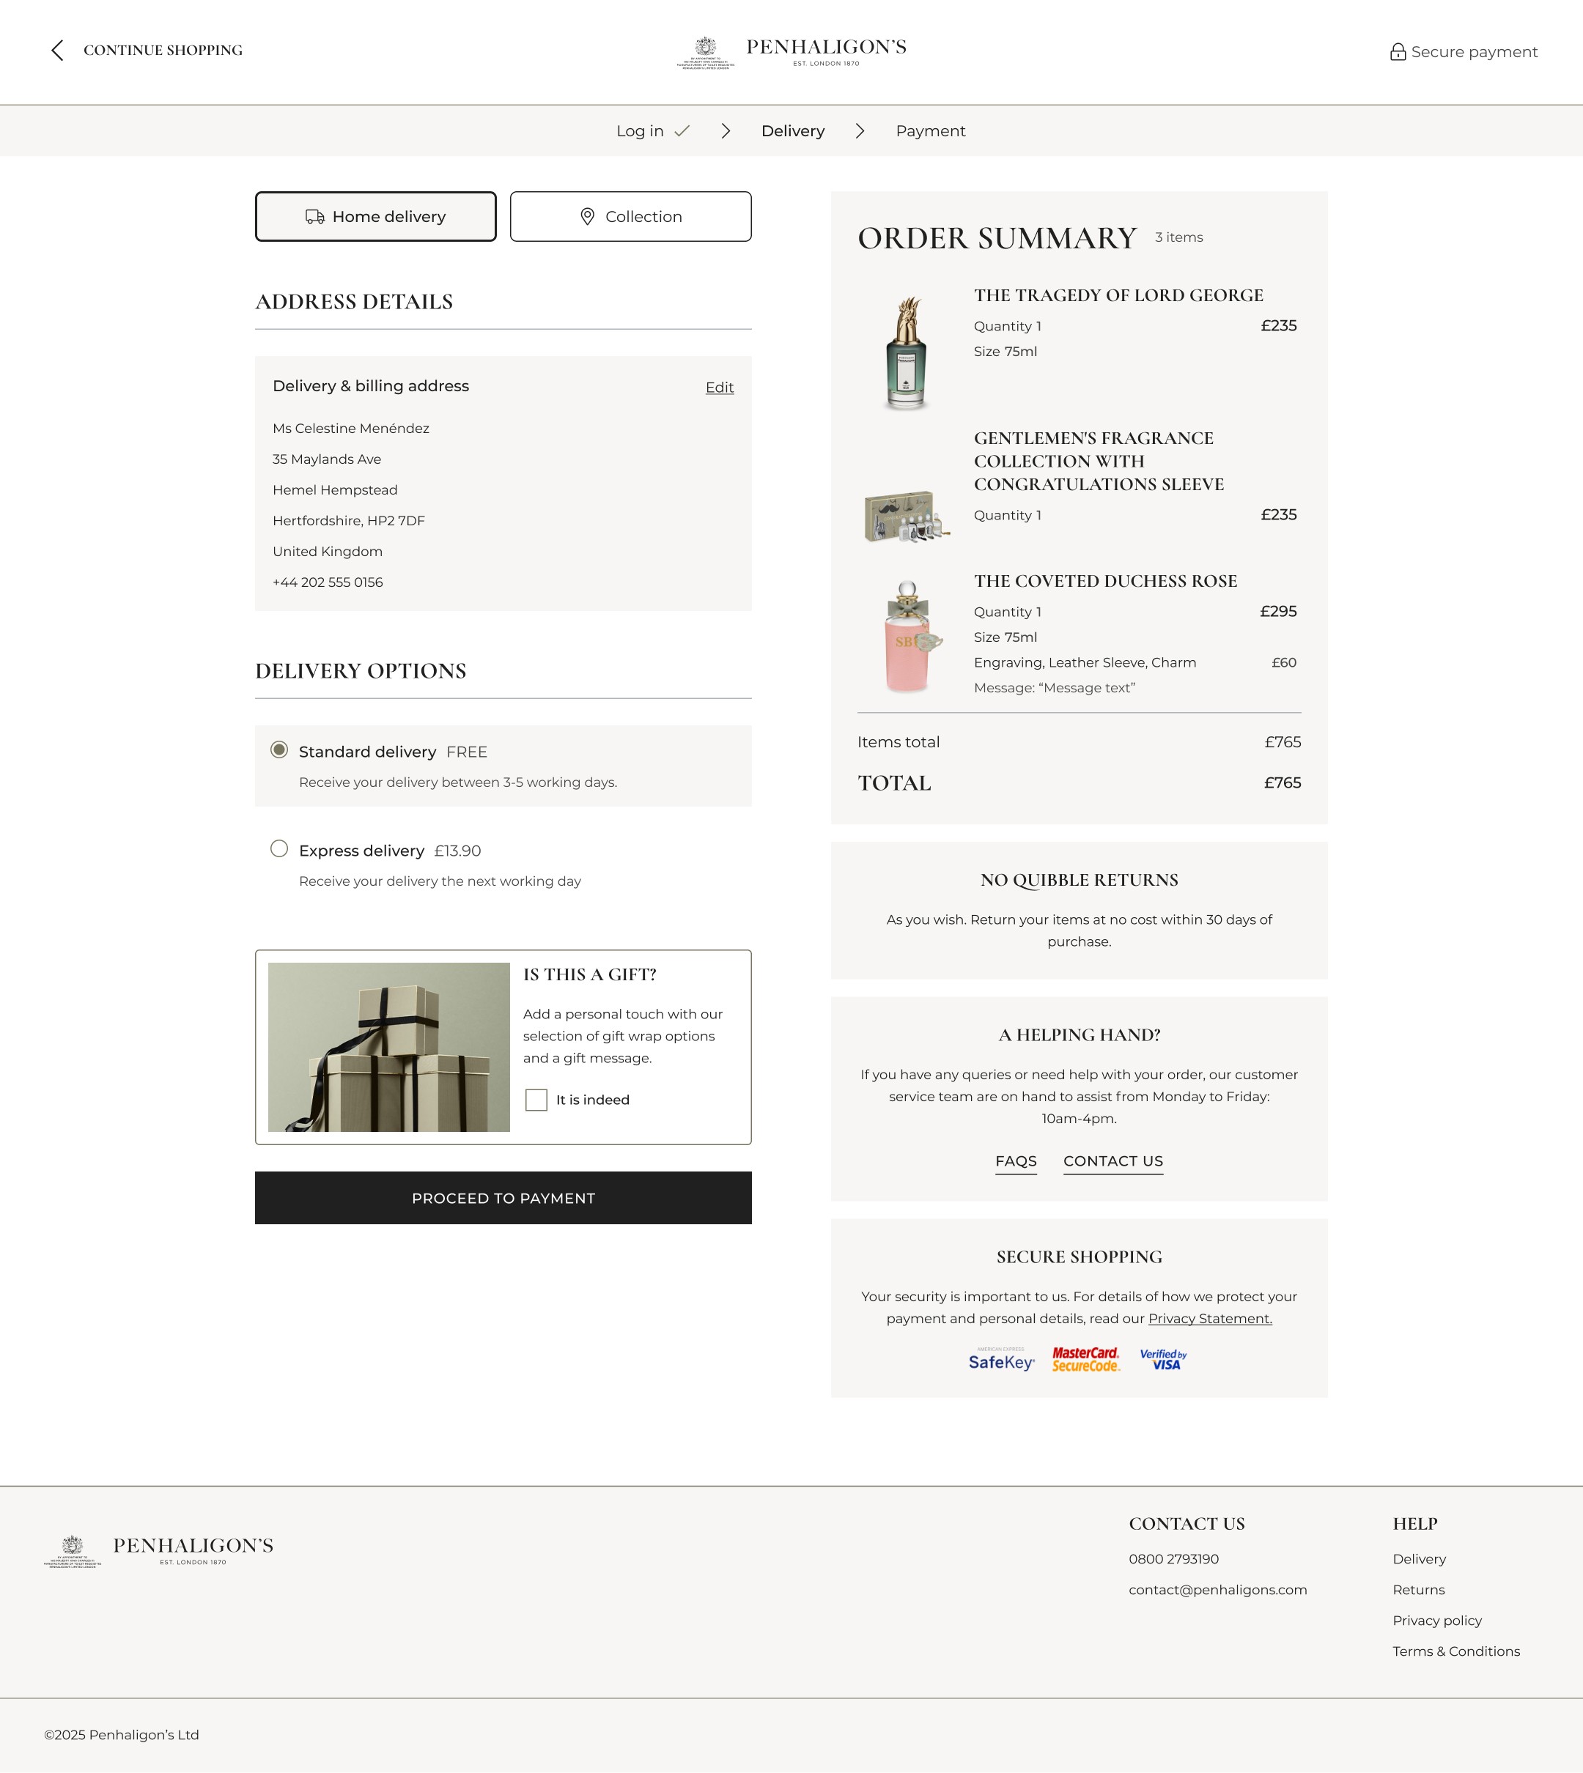Click the delivery truck icon

click(x=315, y=218)
